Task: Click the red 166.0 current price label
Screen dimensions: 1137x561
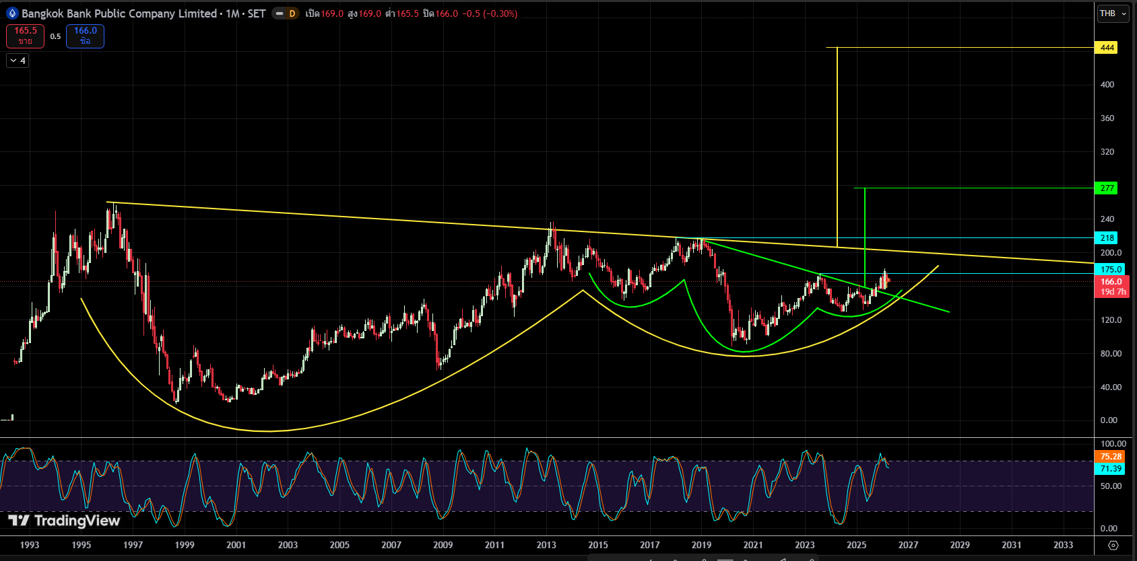Action: coord(1111,282)
